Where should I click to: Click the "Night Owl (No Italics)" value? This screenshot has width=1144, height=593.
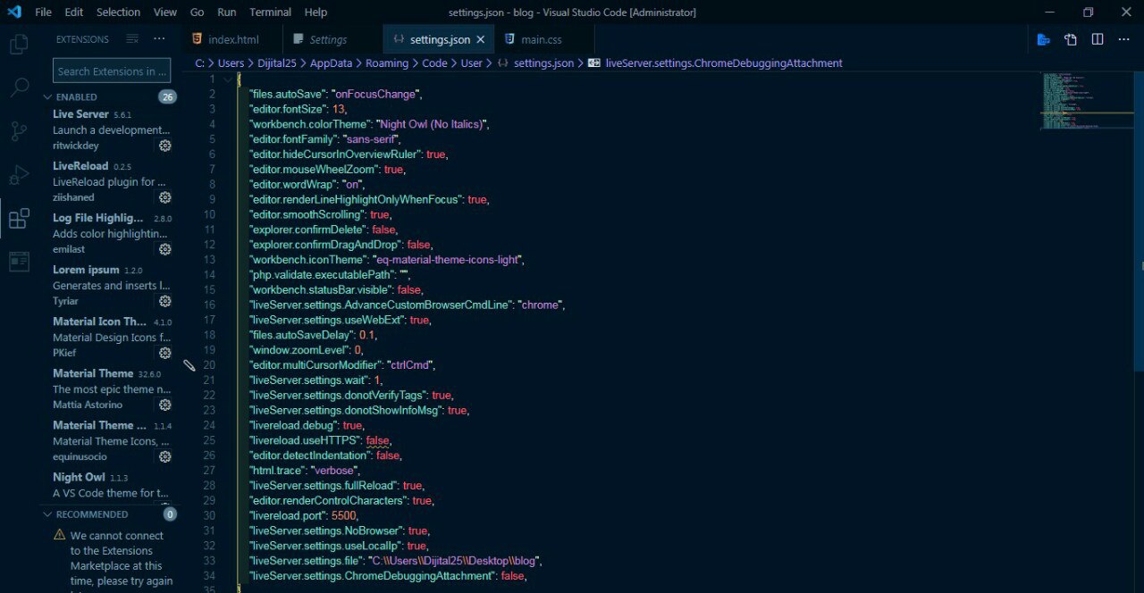click(x=433, y=124)
